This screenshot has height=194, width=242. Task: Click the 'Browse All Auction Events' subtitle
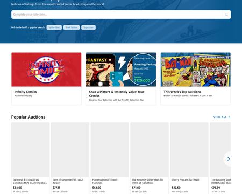[x=188, y=96]
